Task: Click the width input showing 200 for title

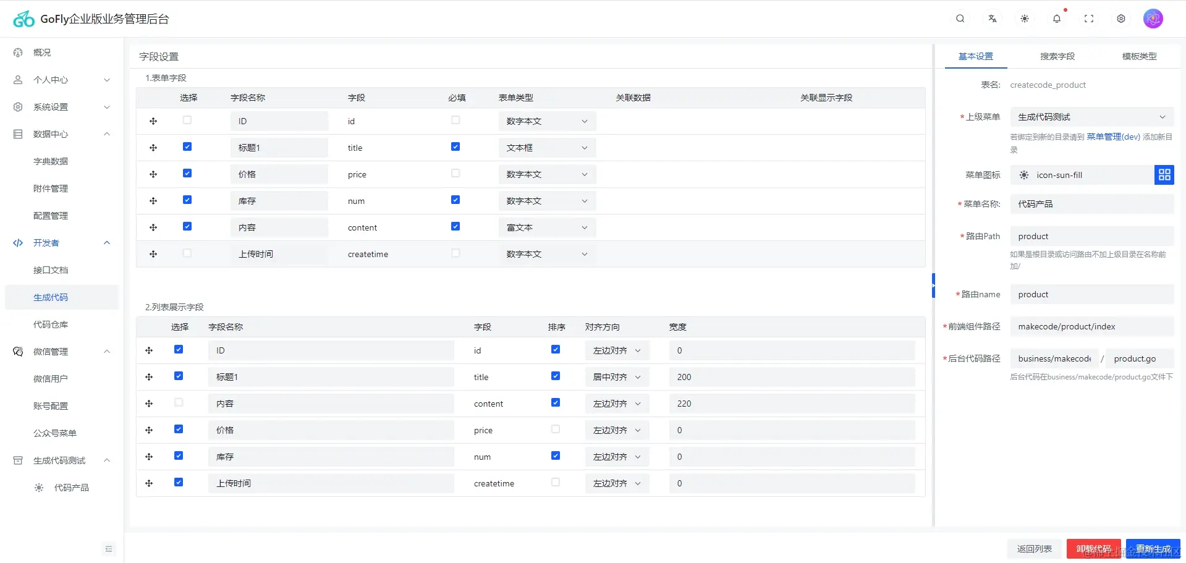Action: [x=792, y=377]
